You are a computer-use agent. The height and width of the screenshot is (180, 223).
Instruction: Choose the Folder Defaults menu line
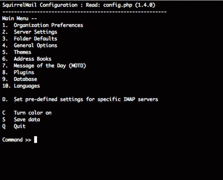click(35, 39)
